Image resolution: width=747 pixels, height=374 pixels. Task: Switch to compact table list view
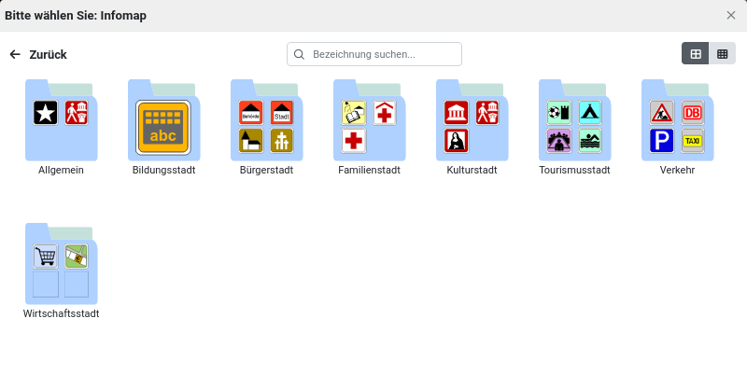click(x=722, y=54)
